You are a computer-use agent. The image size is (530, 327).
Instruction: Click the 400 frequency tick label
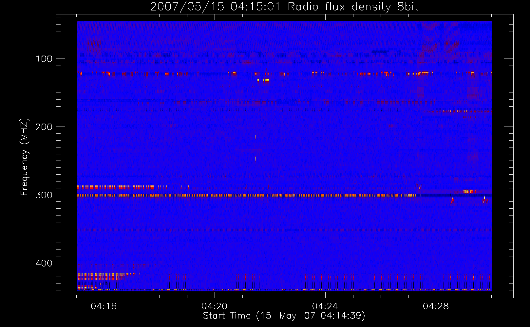tap(44, 263)
